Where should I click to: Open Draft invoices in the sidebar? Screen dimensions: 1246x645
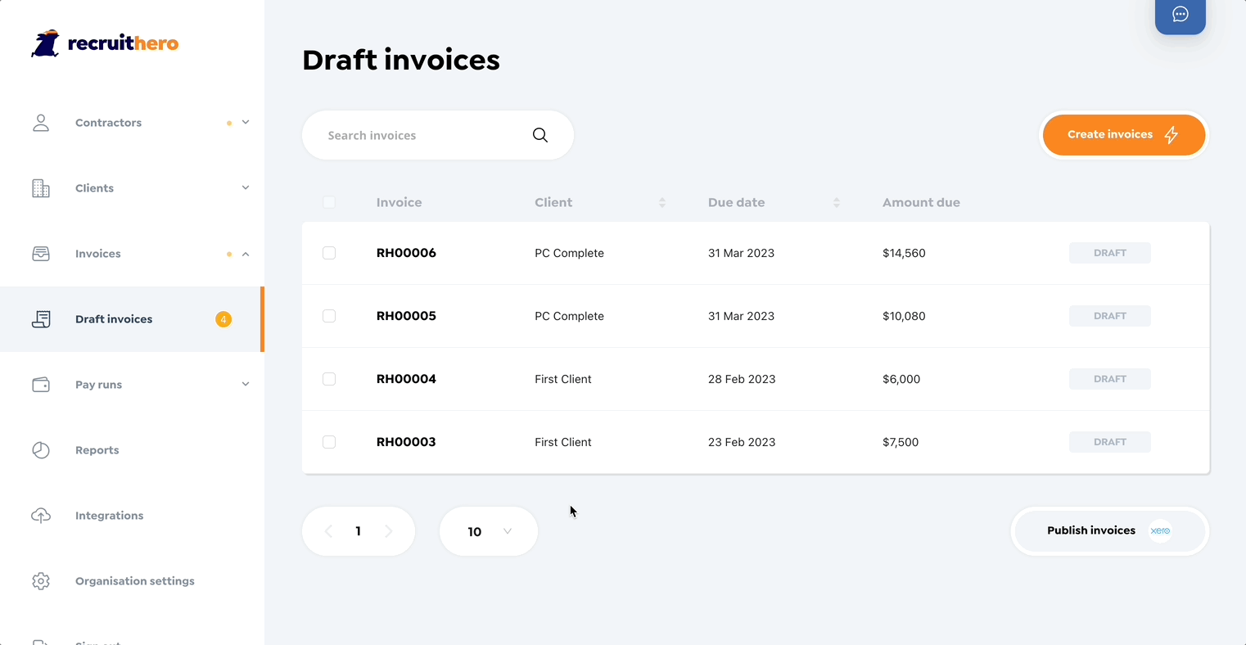[x=114, y=319]
